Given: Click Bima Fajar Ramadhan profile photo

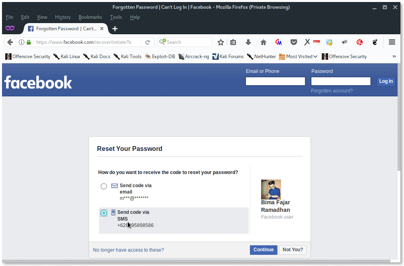Looking at the screenshot, I should pos(271,190).
